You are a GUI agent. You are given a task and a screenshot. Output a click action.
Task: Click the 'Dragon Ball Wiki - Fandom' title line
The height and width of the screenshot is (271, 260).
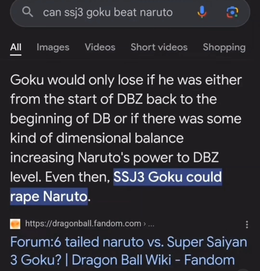[153, 260]
